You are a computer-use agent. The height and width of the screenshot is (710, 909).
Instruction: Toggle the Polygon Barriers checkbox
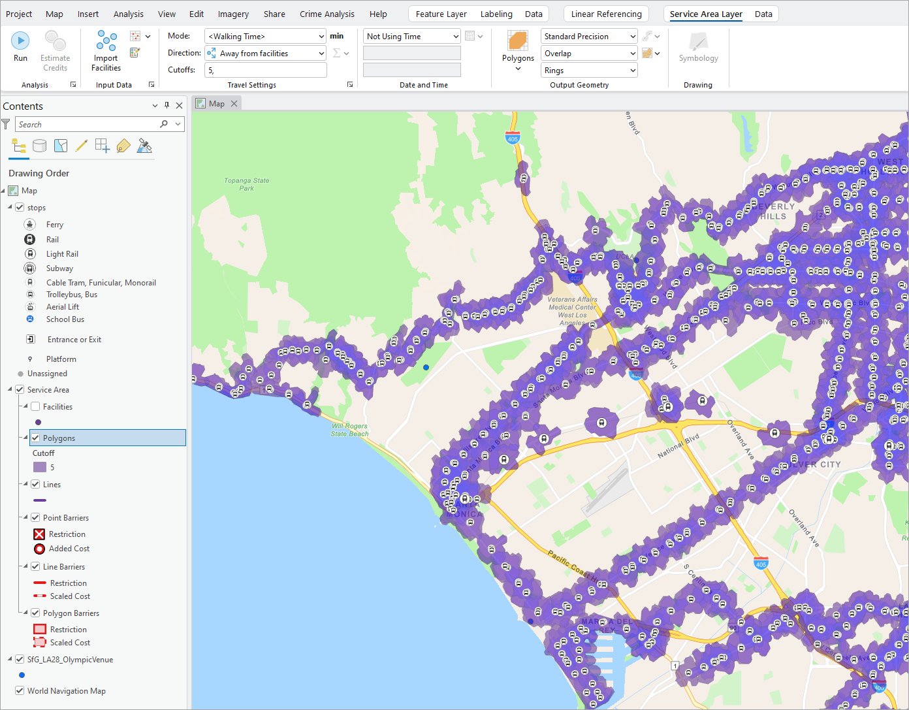[x=35, y=613]
